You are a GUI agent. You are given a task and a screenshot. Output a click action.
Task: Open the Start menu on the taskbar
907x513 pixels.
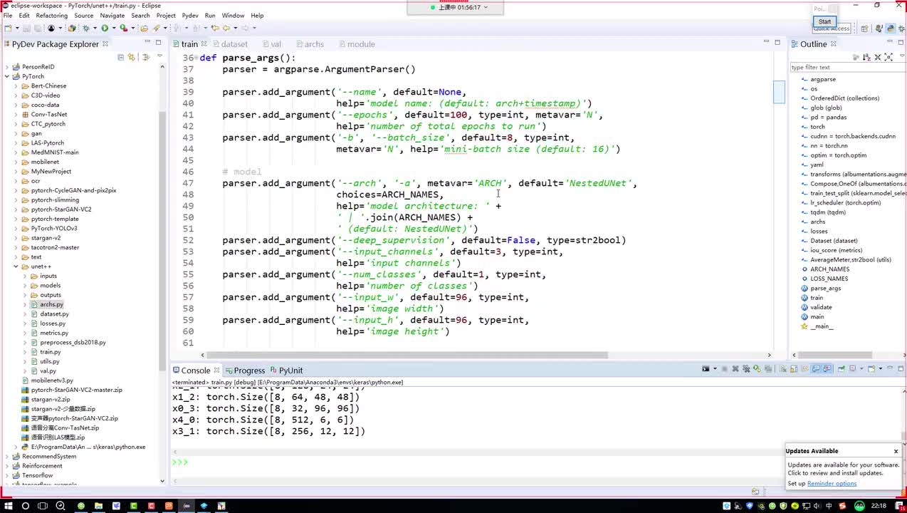[8, 506]
